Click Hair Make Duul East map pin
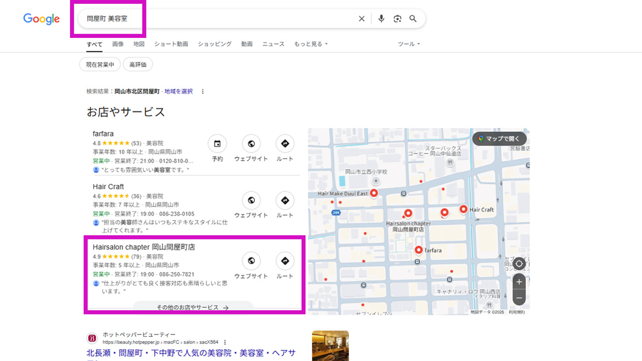The height and width of the screenshot is (361, 642). tap(374, 194)
